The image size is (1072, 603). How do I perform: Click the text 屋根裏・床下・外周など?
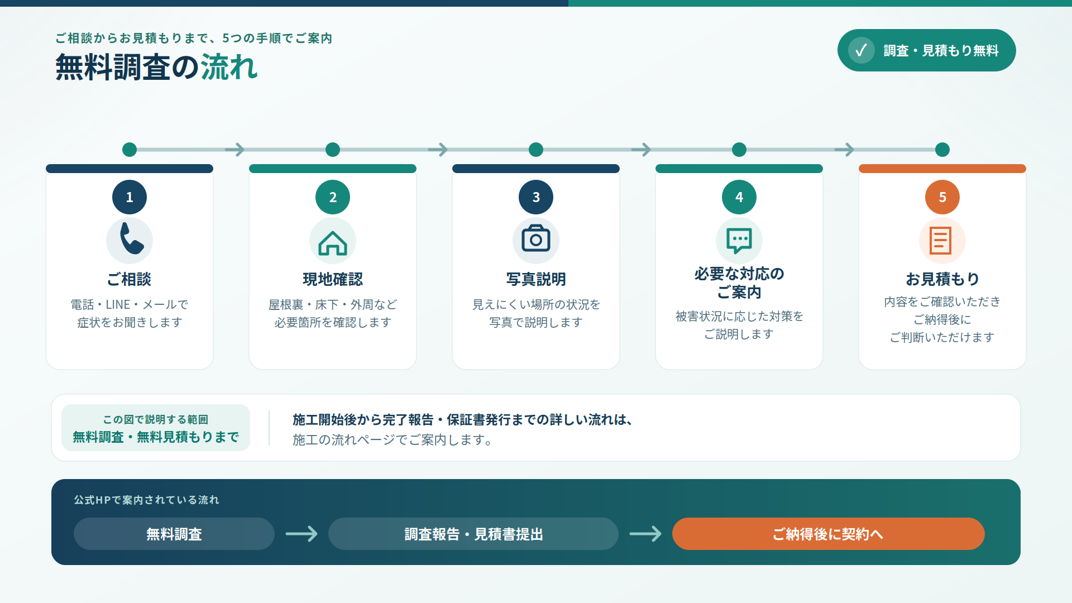pyautogui.click(x=333, y=304)
